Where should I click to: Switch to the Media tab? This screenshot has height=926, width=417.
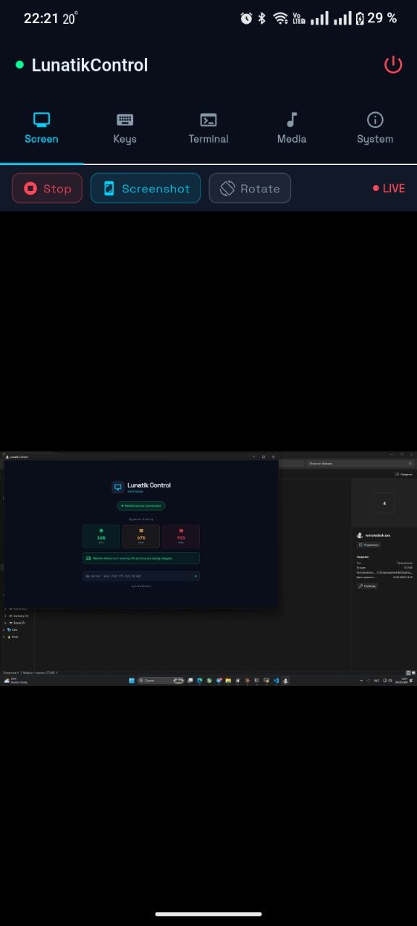tap(292, 129)
